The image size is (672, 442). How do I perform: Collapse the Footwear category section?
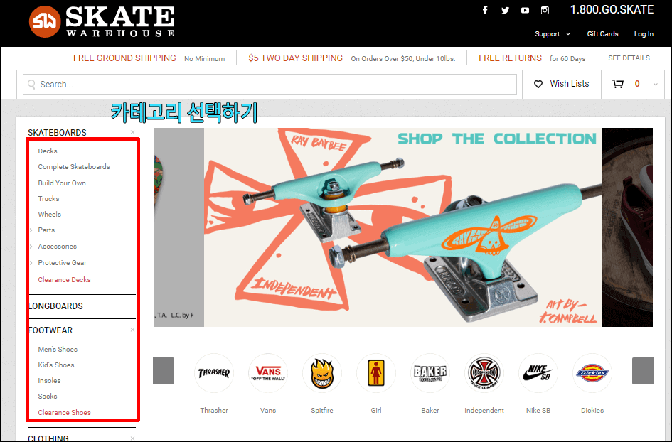(x=132, y=330)
